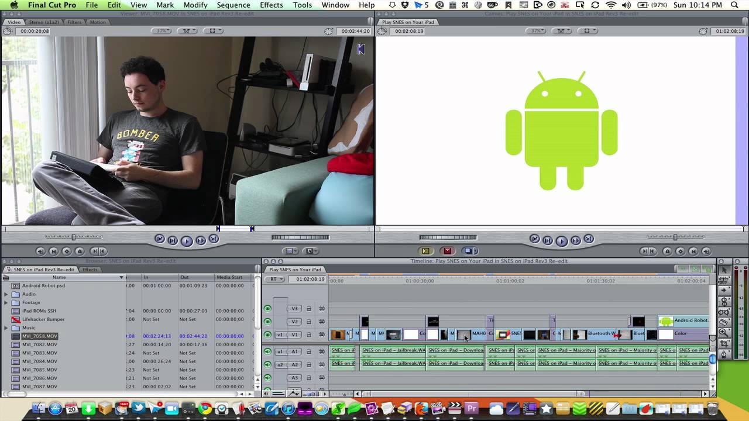Screen dimensions: 749x421
Task: Click Play Around Current Frame in Canvas
Action: click(575, 240)
